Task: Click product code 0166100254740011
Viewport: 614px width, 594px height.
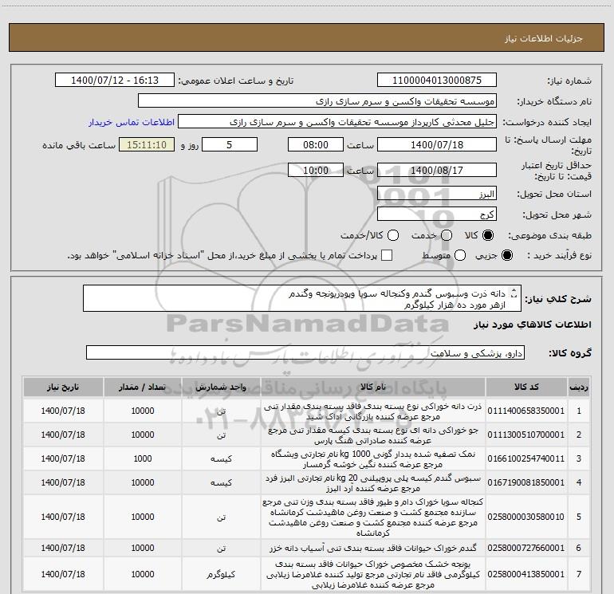Action: pos(526,458)
